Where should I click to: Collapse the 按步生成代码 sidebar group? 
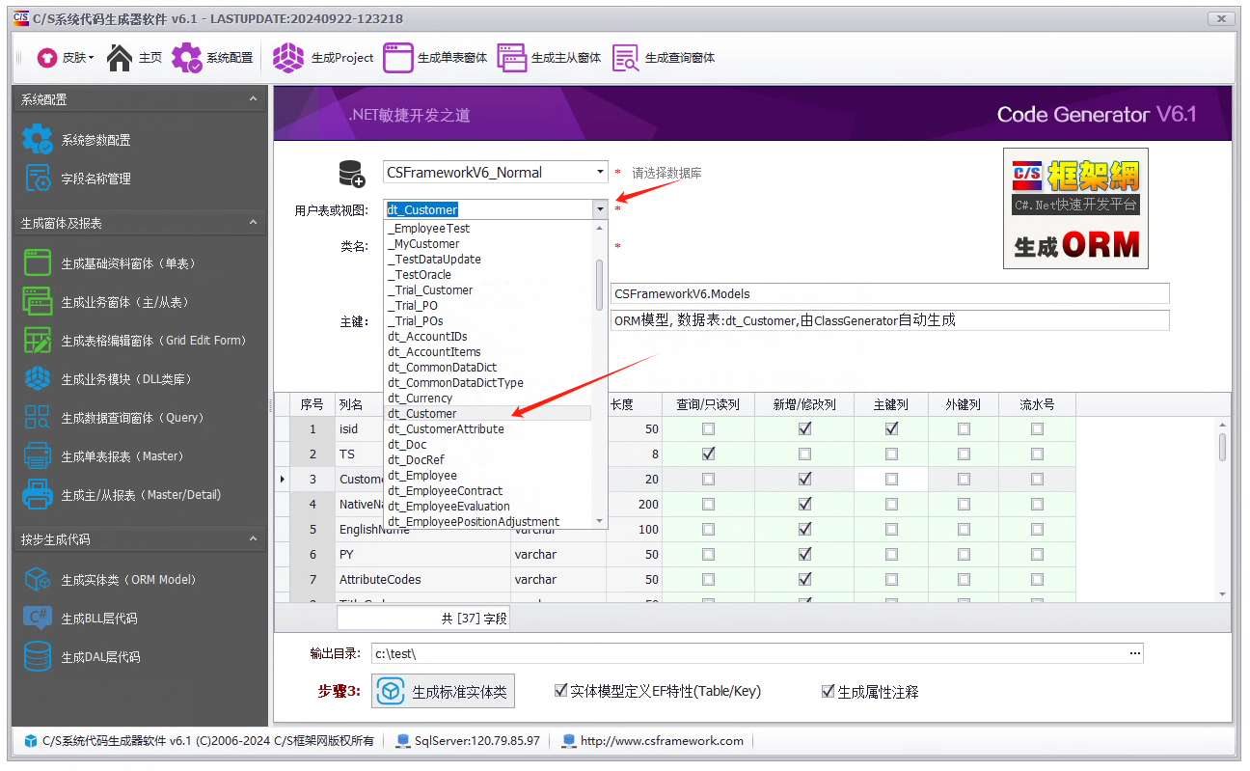(x=253, y=539)
